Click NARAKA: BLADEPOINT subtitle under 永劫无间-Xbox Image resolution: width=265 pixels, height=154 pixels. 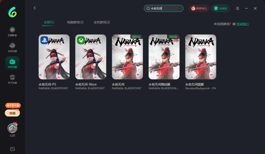90,88
